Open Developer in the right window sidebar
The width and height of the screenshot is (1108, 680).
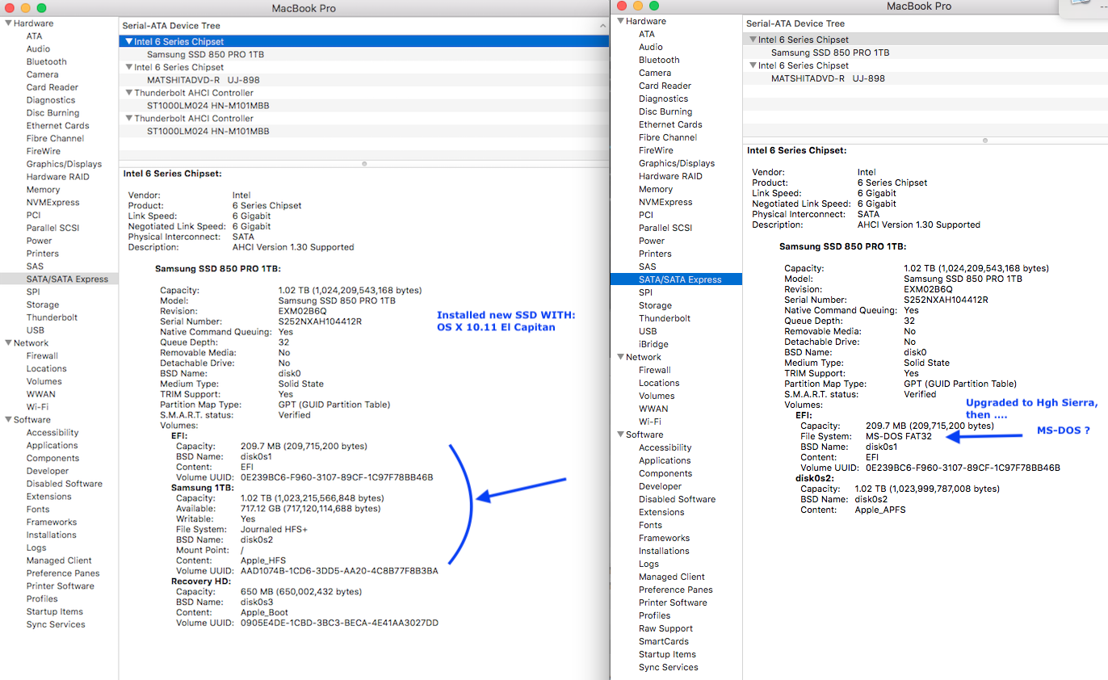[660, 486]
